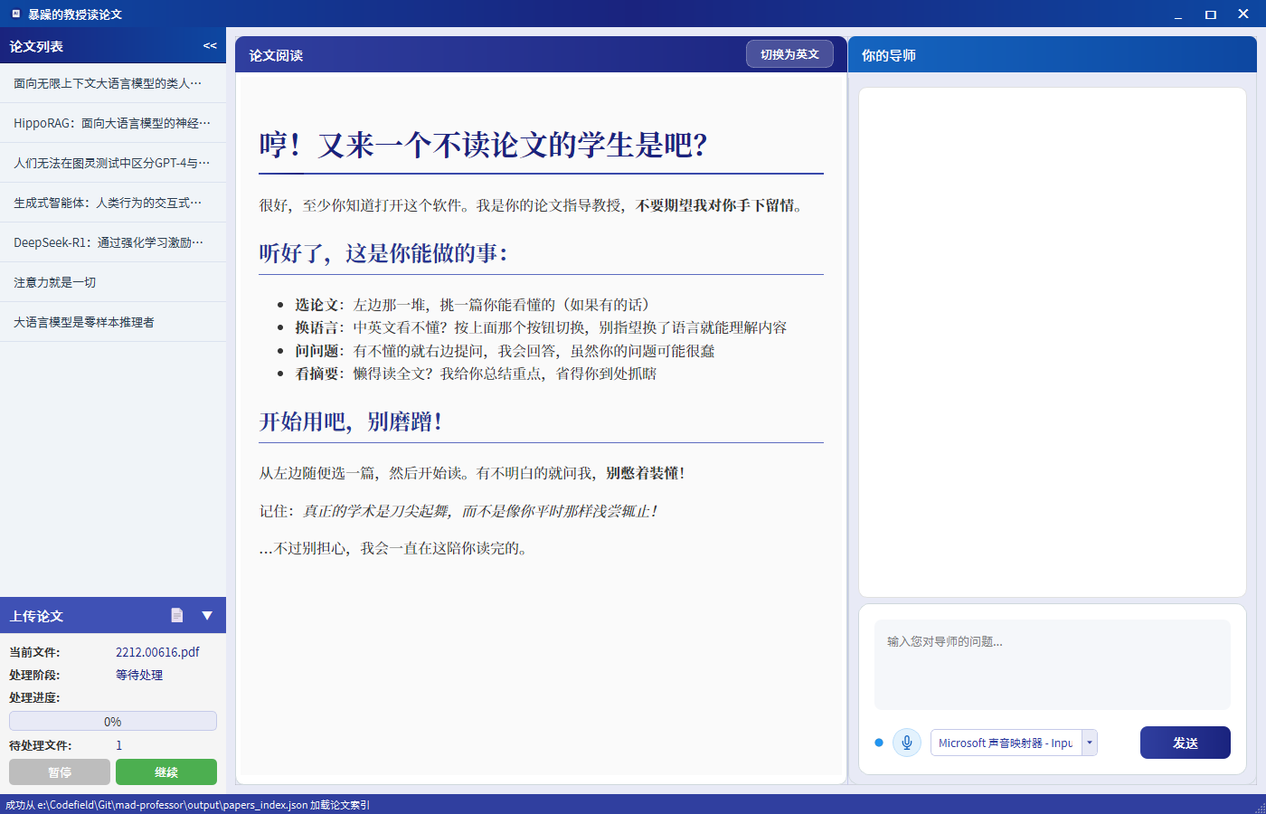Collapse the upload panel via the down triangle
The width and height of the screenshot is (1266, 814).
click(x=206, y=615)
